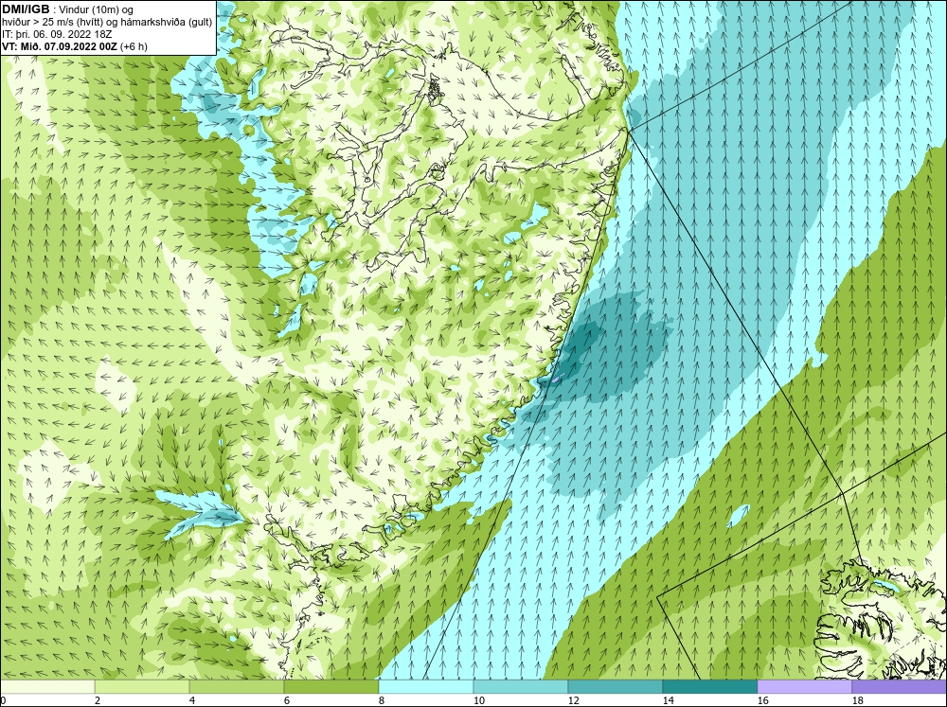Click the DMI/IGB title text
The height and width of the screenshot is (707, 947).
(x=26, y=9)
